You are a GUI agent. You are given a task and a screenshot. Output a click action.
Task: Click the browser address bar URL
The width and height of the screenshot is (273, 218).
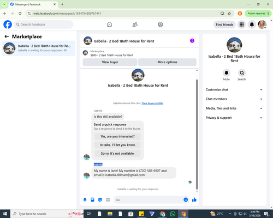[67, 14]
